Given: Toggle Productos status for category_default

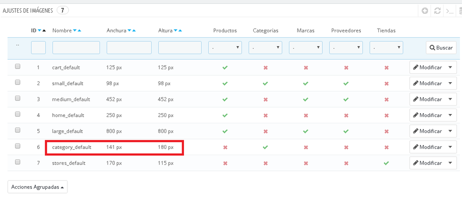Looking at the screenshot, I should click(x=225, y=147).
